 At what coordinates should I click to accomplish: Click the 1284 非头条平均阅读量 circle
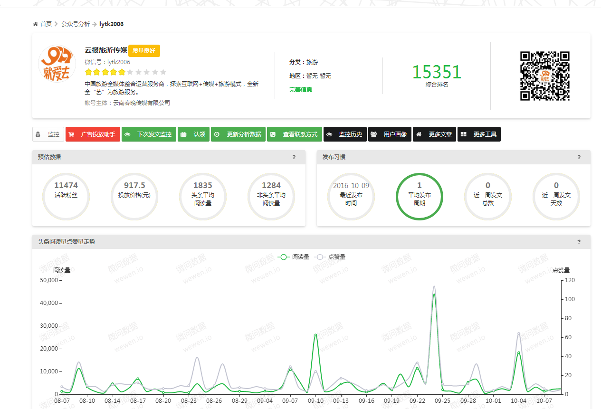[x=271, y=197]
